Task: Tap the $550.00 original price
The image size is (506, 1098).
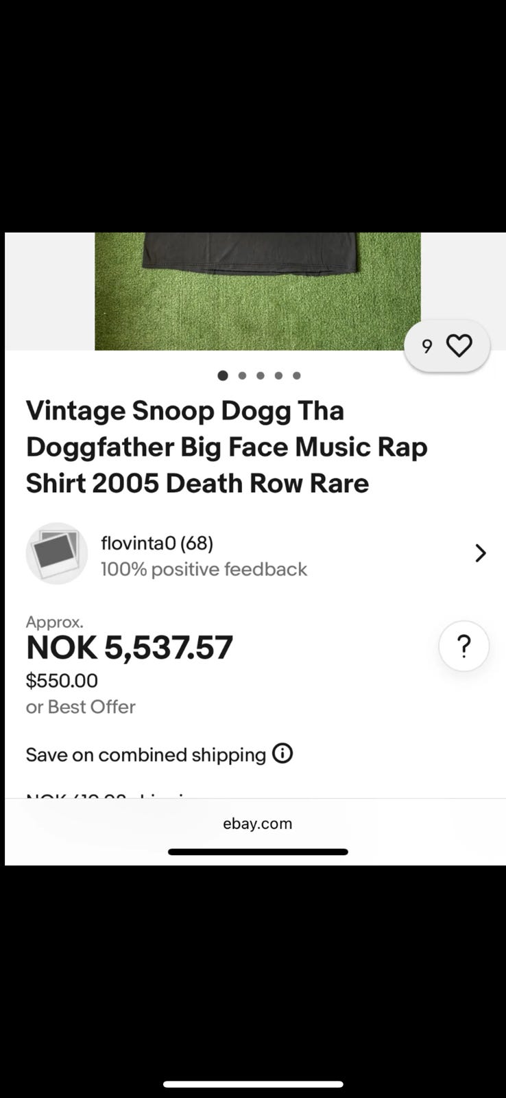Action: click(62, 681)
